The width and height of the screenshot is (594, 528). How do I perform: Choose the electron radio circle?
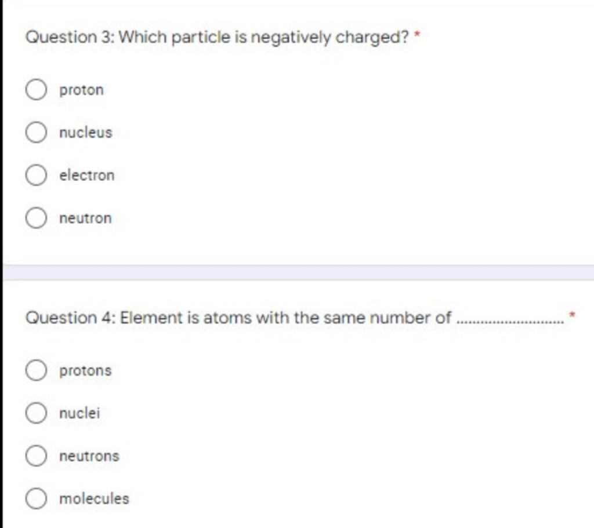pos(36,175)
